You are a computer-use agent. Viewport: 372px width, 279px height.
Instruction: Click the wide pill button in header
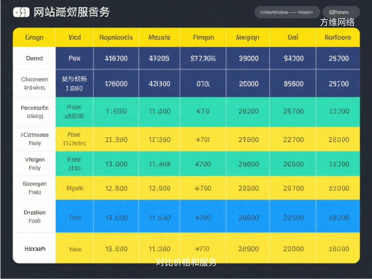point(287,12)
